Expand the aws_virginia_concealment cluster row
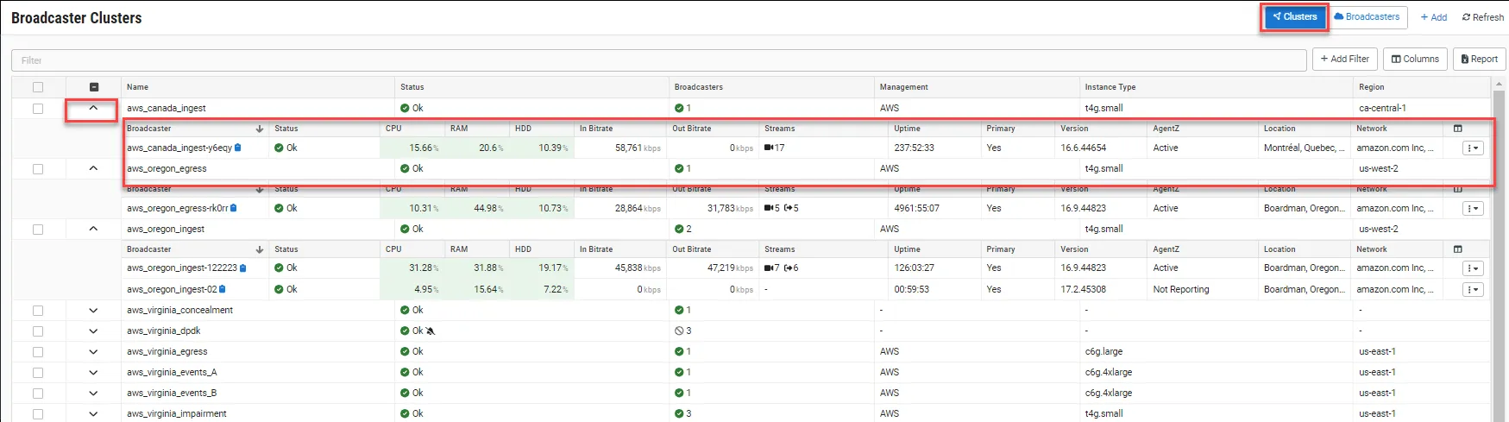 [x=93, y=311]
